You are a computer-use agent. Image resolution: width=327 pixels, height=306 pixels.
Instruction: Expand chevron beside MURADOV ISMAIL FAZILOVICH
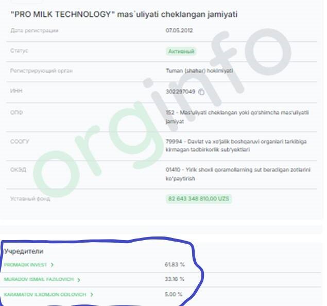79,280
